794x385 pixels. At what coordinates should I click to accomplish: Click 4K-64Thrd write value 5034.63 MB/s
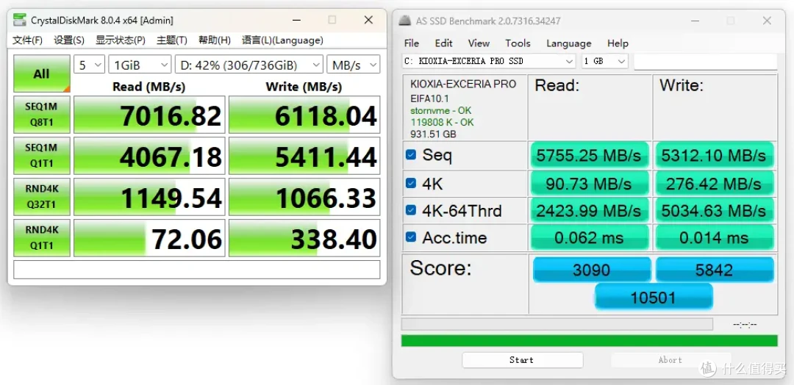pyautogui.click(x=715, y=210)
